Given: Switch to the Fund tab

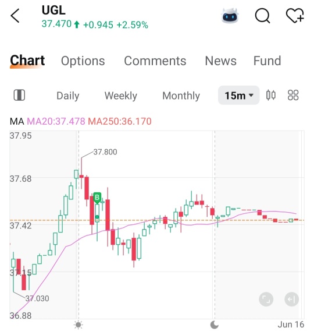Looking at the screenshot, I should (x=267, y=61).
